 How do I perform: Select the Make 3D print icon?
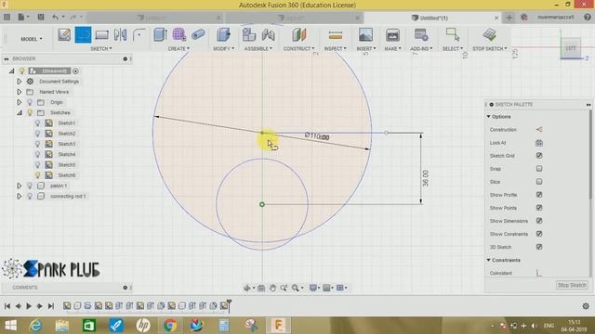pyautogui.click(x=392, y=35)
